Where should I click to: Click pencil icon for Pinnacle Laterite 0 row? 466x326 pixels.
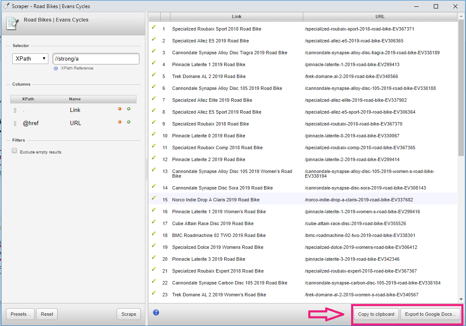(x=153, y=134)
